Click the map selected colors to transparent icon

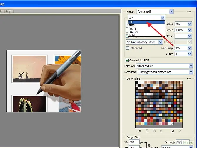tap(147, 131)
